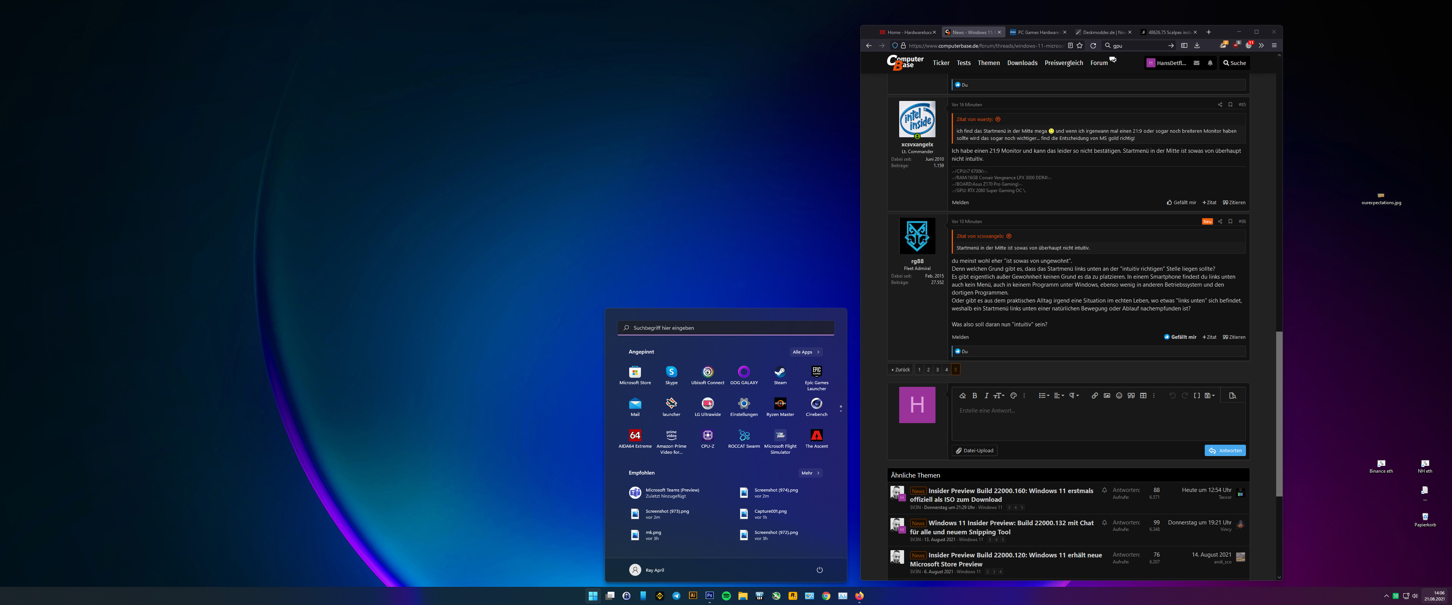Toggle 'Gefällt mir' on rg88's post
The image size is (1452, 605).
[1180, 337]
